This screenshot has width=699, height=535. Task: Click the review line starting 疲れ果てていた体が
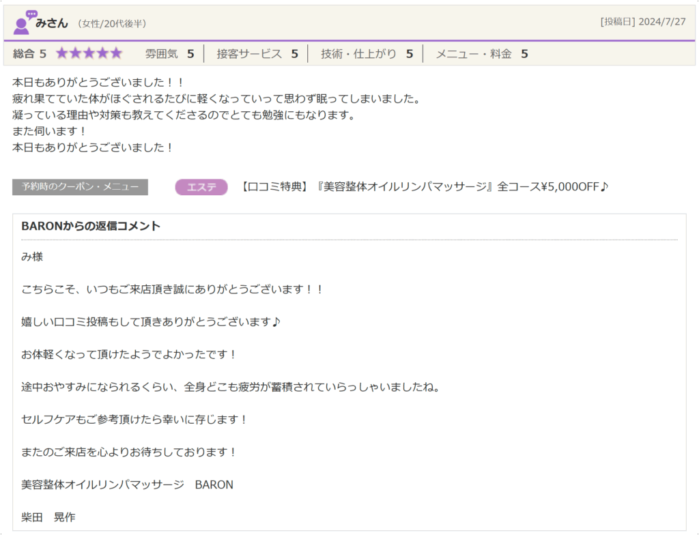pyautogui.click(x=217, y=99)
